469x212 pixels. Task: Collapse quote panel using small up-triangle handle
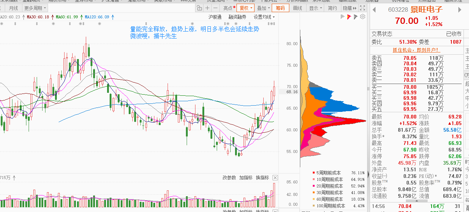pyautogui.click(x=416, y=201)
